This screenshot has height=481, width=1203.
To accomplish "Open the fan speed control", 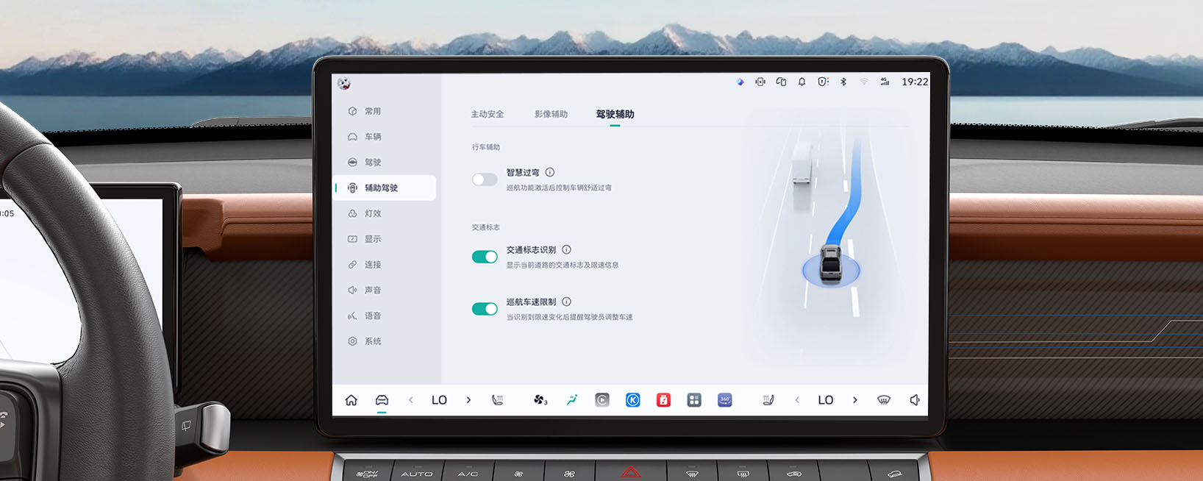I will pos(540,400).
